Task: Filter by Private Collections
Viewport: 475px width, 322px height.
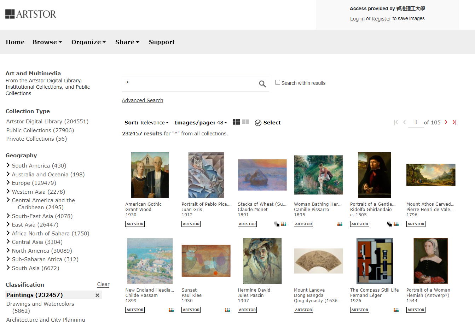Action: click(x=36, y=139)
